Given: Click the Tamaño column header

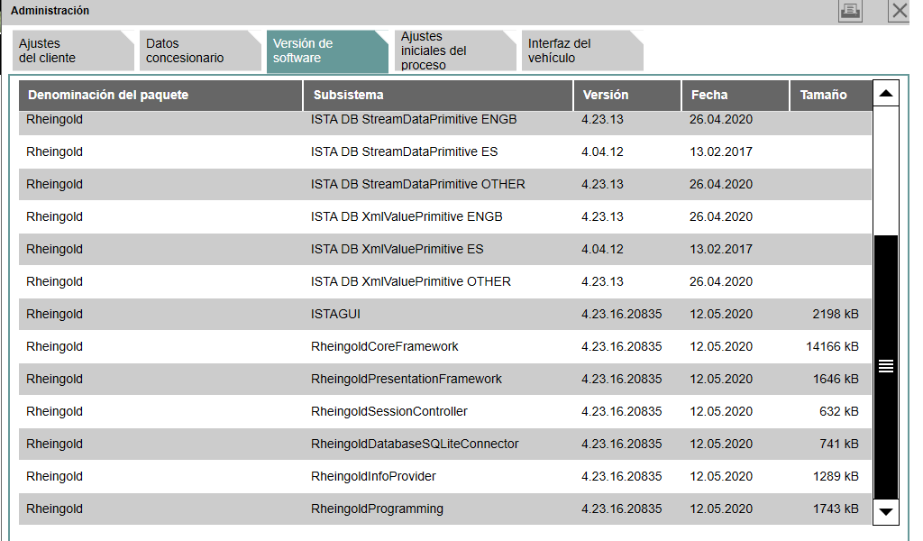Looking at the screenshot, I should [x=830, y=95].
